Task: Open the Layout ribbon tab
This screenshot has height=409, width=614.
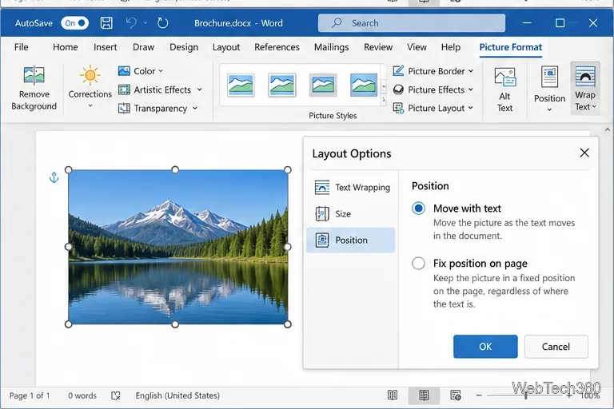Action: tap(226, 47)
